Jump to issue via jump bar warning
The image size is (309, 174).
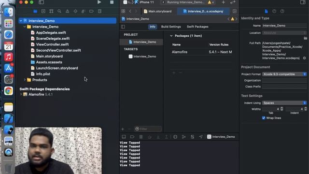pyautogui.click(x=233, y=19)
